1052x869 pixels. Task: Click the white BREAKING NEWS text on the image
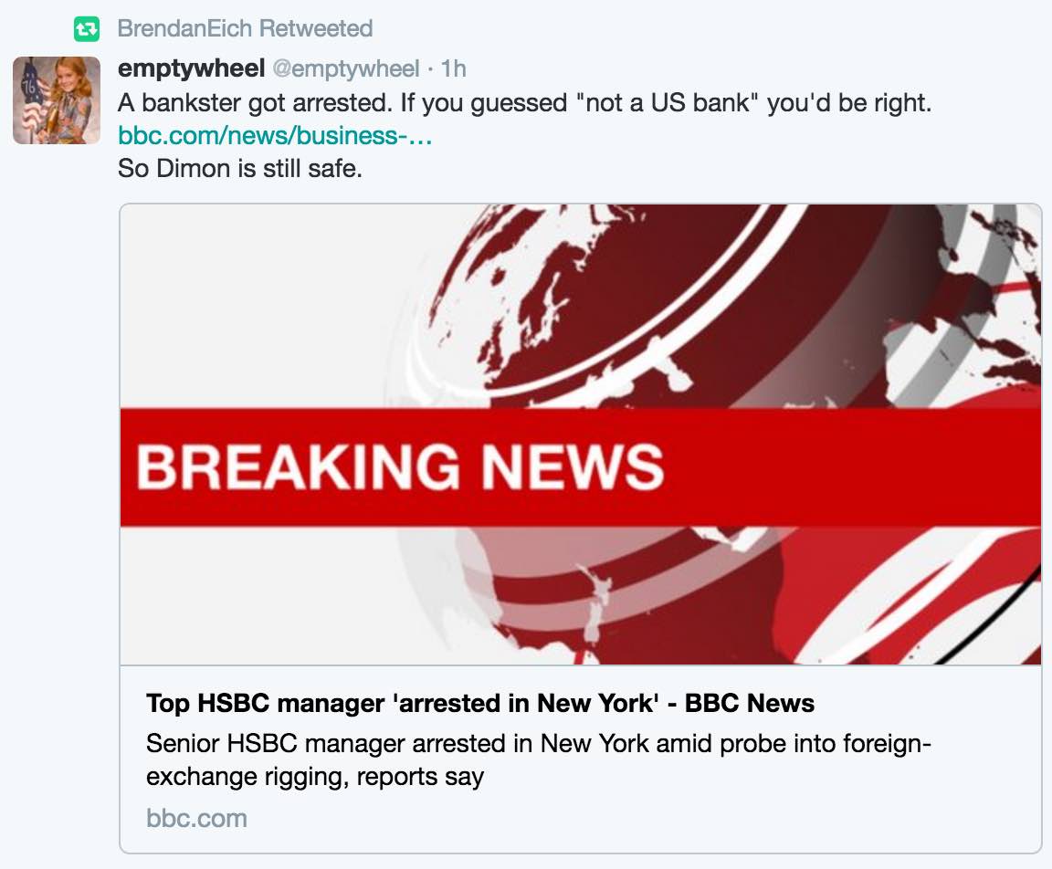coord(400,466)
